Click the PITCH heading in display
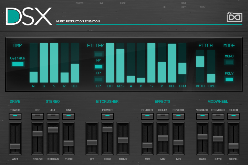The image size is (248, 165). click(205, 45)
